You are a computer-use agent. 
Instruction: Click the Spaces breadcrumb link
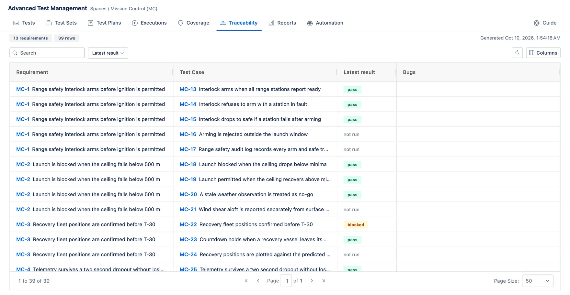tap(98, 9)
